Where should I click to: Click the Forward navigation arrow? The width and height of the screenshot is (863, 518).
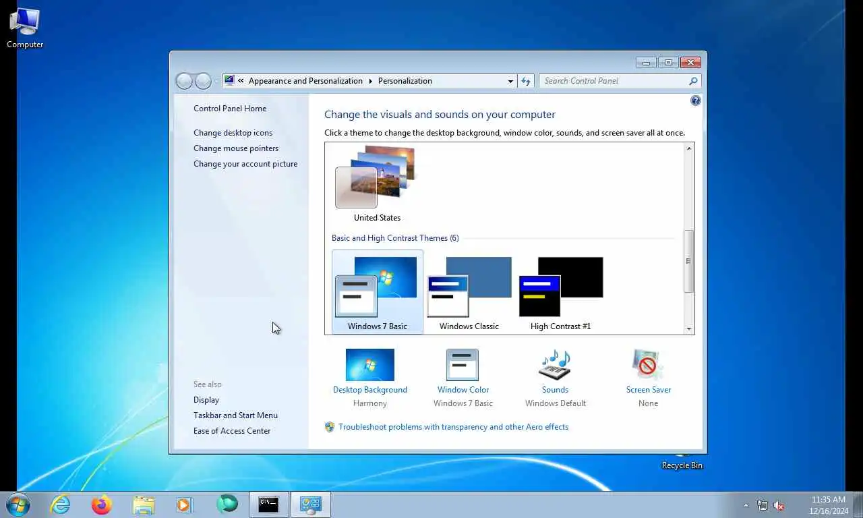click(x=203, y=81)
